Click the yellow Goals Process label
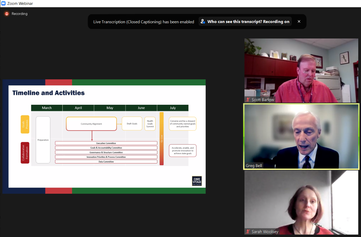The height and width of the screenshot is (237, 361). point(25,124)
